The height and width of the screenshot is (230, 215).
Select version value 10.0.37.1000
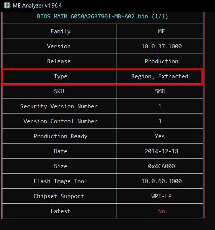162,46
